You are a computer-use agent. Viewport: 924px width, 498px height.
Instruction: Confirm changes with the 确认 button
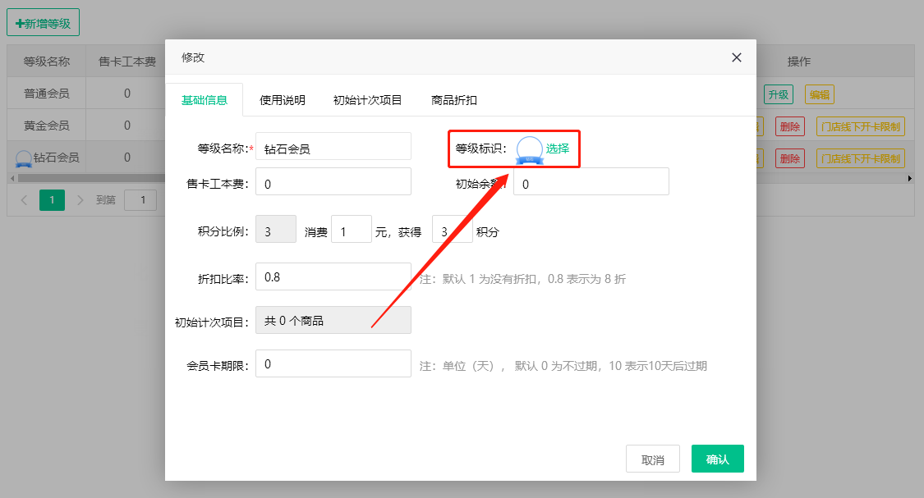[717, 459]
